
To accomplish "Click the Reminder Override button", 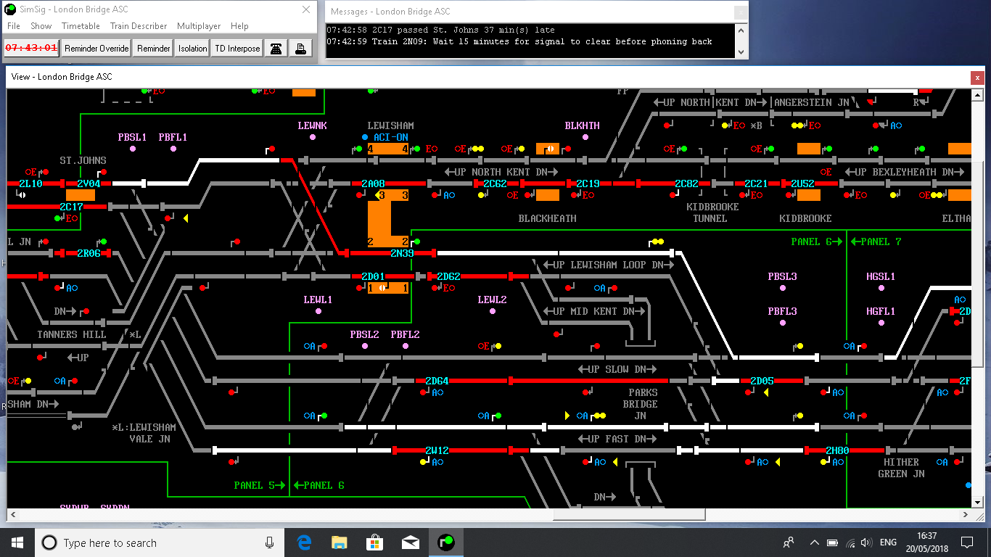I will click(x=96, y=49).
